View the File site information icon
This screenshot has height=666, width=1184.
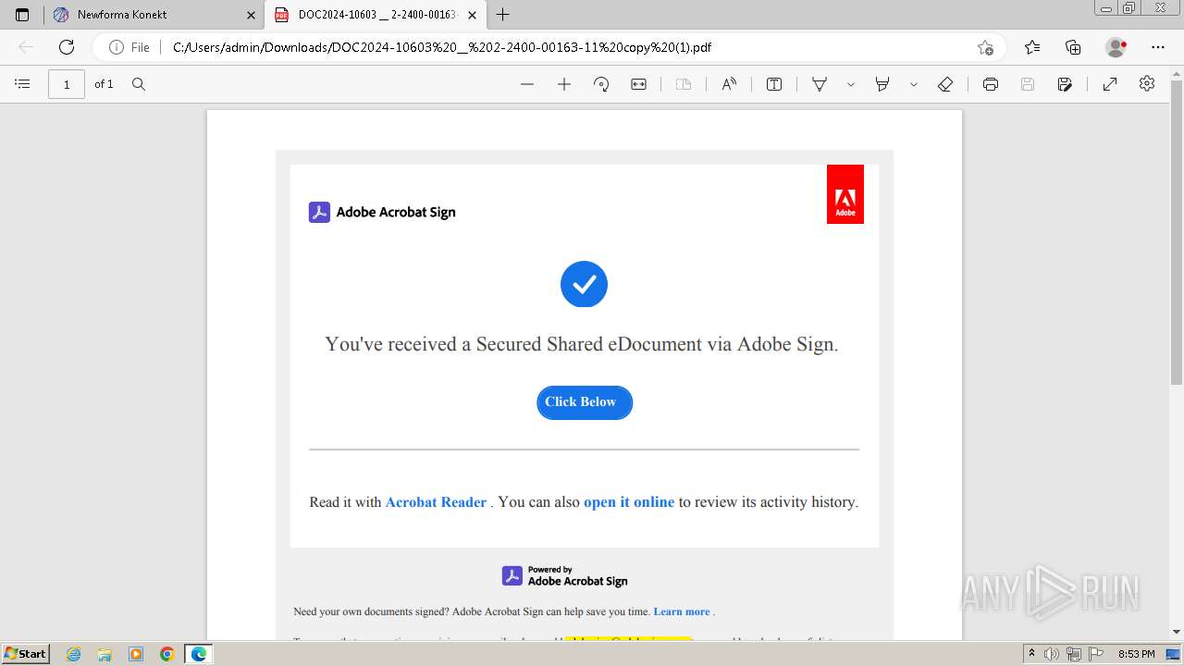pyautogui.click(x=129, y=47)
